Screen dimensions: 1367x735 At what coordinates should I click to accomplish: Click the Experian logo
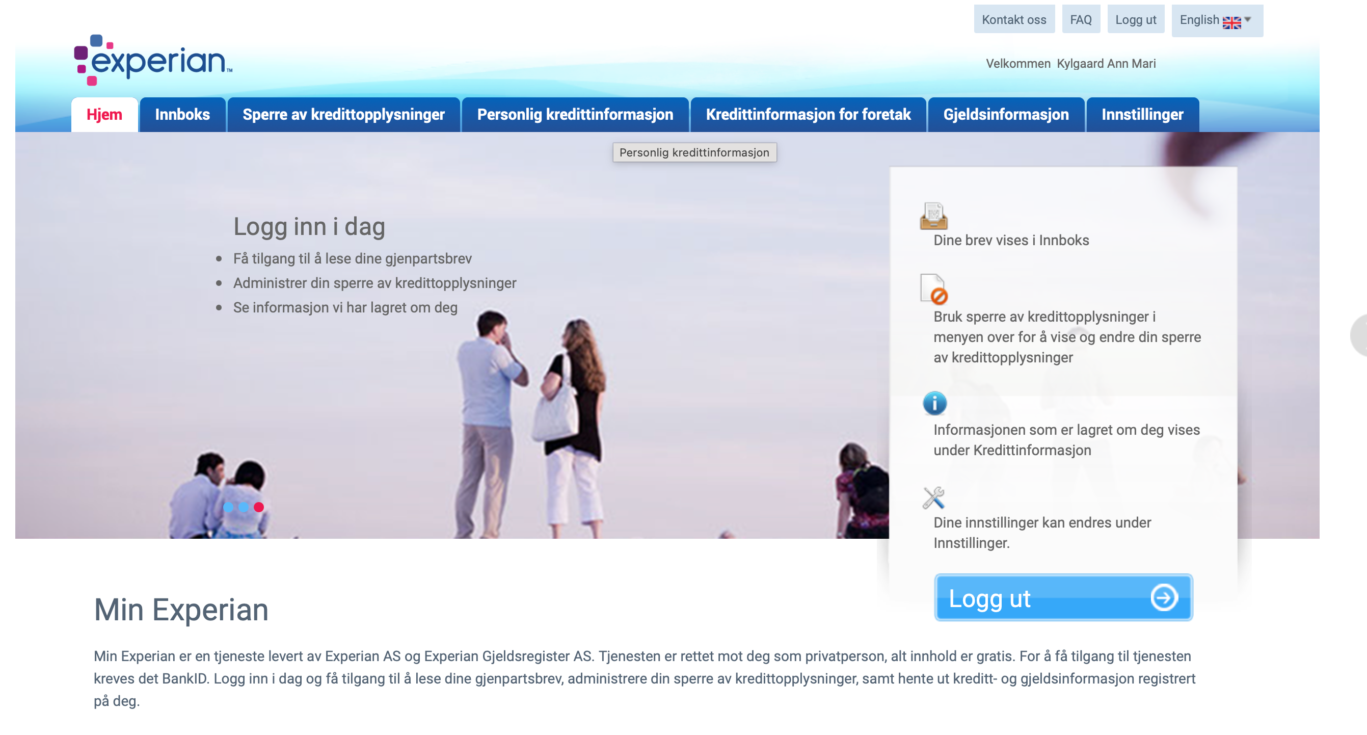click(x=153, y=60)
